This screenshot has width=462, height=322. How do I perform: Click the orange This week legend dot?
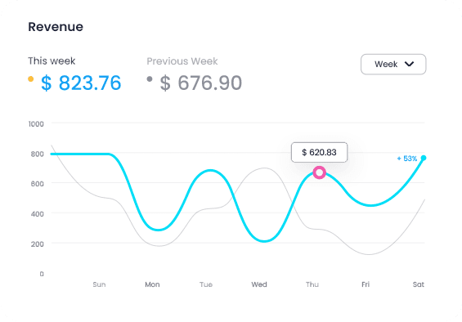click(x=30, y=78)
